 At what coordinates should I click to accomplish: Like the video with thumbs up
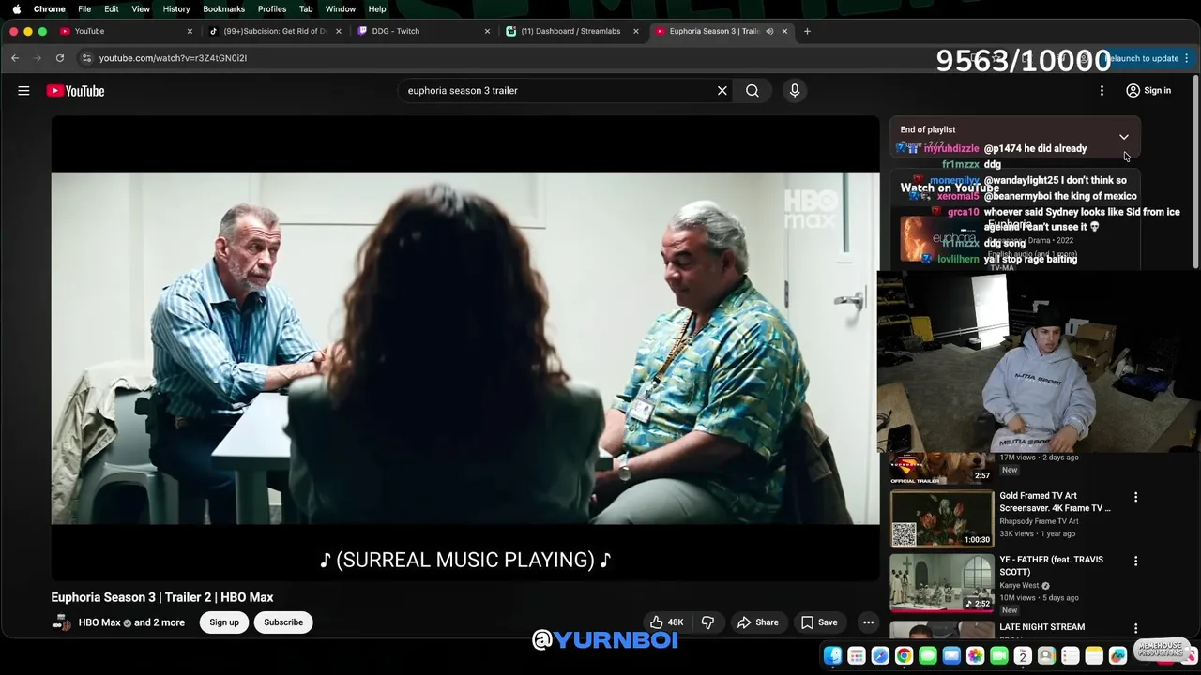click(x=666, y=622)
